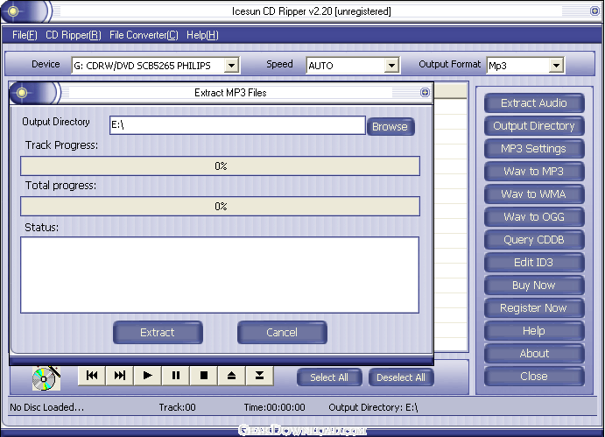
Task: Expand the Speed AUTO dropdown
Action: point(391,65)
